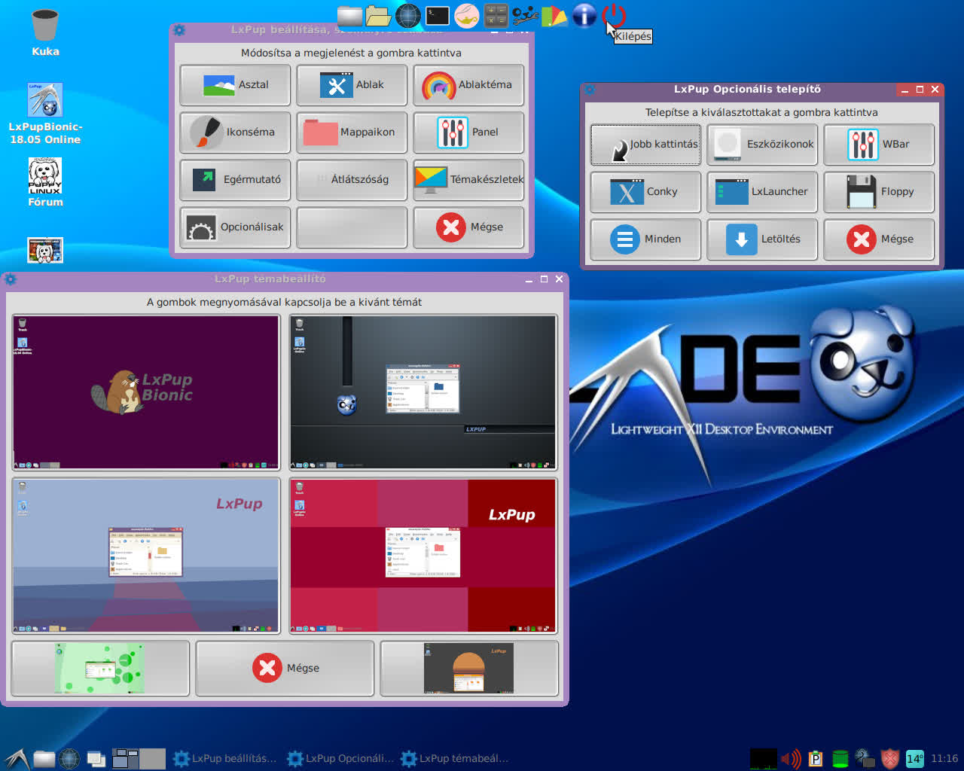Open the blue info icon in top panel
Viewport: 964px width, 771px height.
pos(584,16)
